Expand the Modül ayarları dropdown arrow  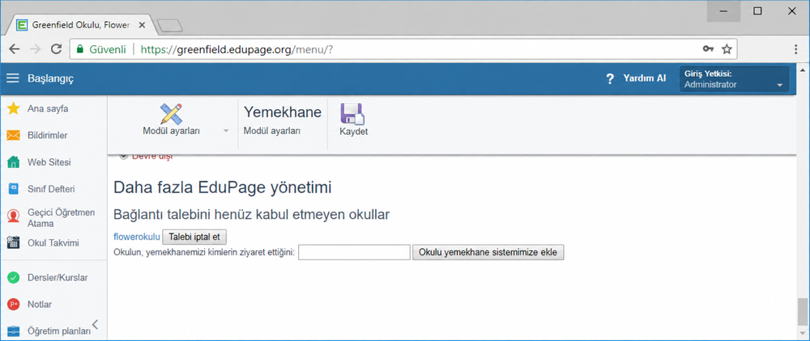pos(226,131)
